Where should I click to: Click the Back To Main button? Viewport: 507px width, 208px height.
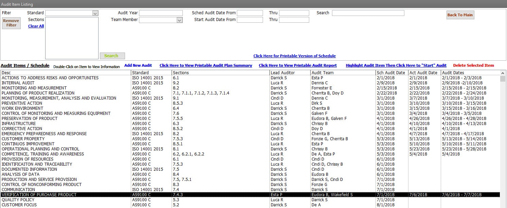[x=460, y=15]
